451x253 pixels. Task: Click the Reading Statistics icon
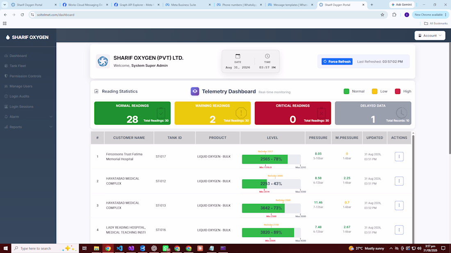pyautogui.click(x=96, y=91)
